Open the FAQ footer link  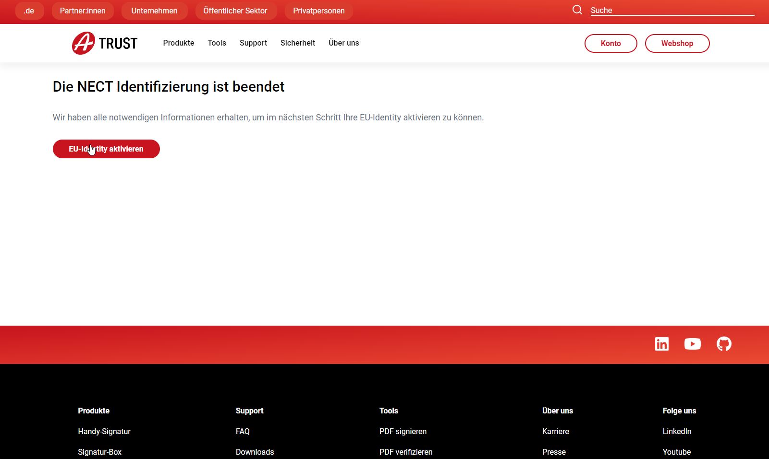click(x=243, y=431)
